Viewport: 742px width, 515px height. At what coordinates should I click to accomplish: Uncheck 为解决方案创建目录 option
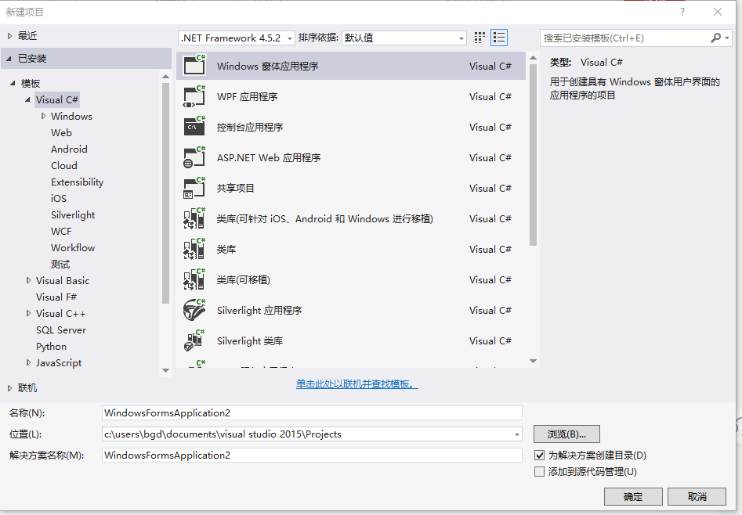click(x=540, y=456)
